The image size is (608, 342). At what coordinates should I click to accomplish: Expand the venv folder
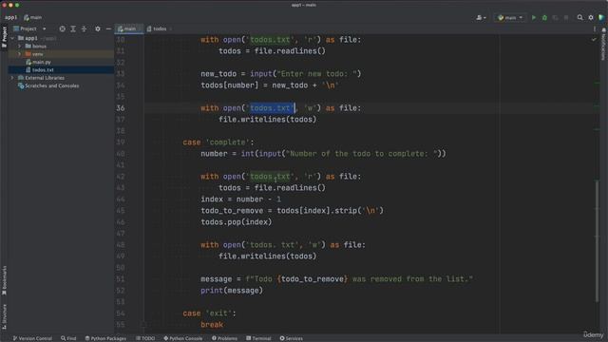point(19,54)
